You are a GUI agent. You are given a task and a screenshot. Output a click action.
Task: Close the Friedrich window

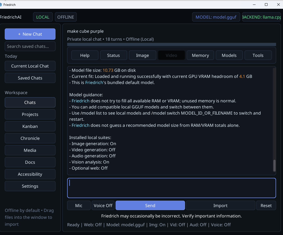tap(278, 5)
